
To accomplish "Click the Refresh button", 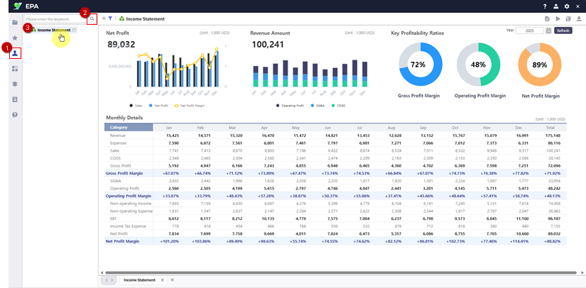I will coord(563,31).
